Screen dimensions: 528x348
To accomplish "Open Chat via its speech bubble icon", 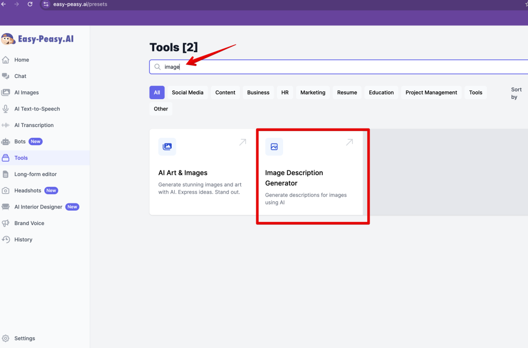I will 6,76.
